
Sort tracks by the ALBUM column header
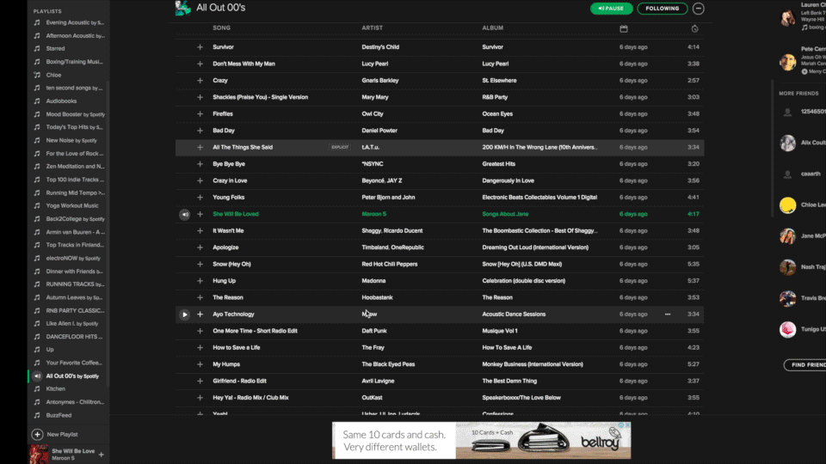492,27
